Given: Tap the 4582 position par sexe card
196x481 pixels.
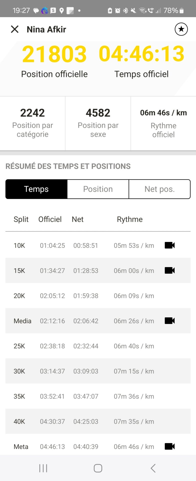Looking at the screenshot, I should pyautogui.click(x=98, y=123).
